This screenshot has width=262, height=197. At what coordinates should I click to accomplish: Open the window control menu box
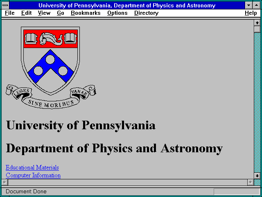pyautogui.click(x=5, y=5)
